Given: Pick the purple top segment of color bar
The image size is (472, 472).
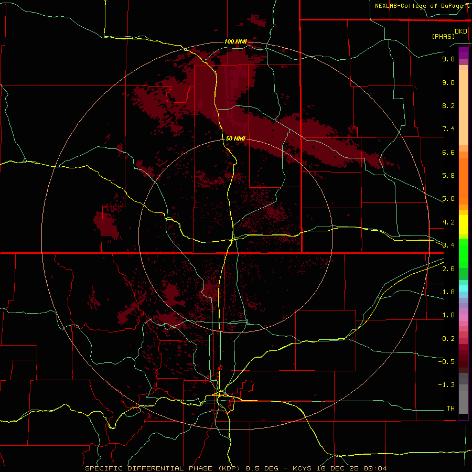Looking at the screenshot, I should (463, 52).
